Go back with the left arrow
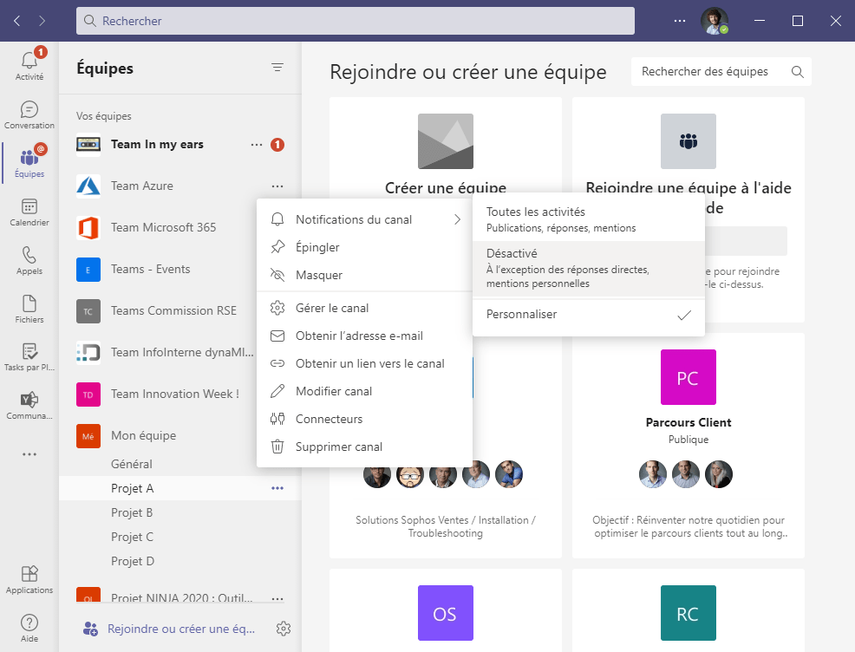 click(16, 21)
